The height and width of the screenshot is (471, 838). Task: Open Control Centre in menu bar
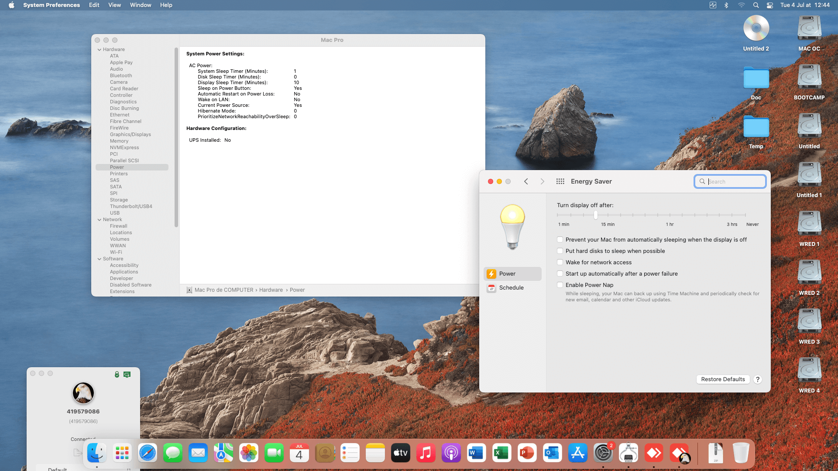click(x=770, y=5)
